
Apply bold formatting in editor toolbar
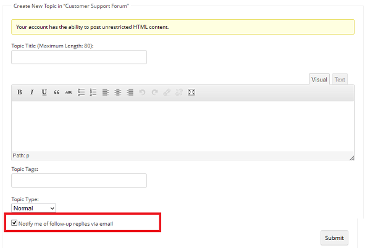click(x=20, y=92)
